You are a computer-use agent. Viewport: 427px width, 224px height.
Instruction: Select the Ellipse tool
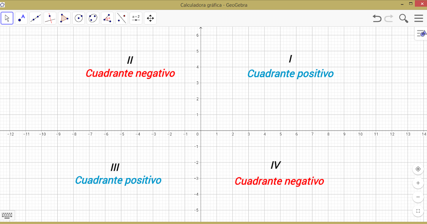pyautogui.click(x=93, y=18)
